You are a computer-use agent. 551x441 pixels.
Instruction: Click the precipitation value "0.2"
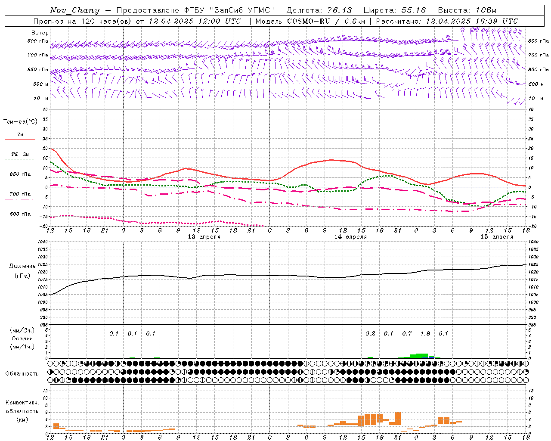pos(370,333)
